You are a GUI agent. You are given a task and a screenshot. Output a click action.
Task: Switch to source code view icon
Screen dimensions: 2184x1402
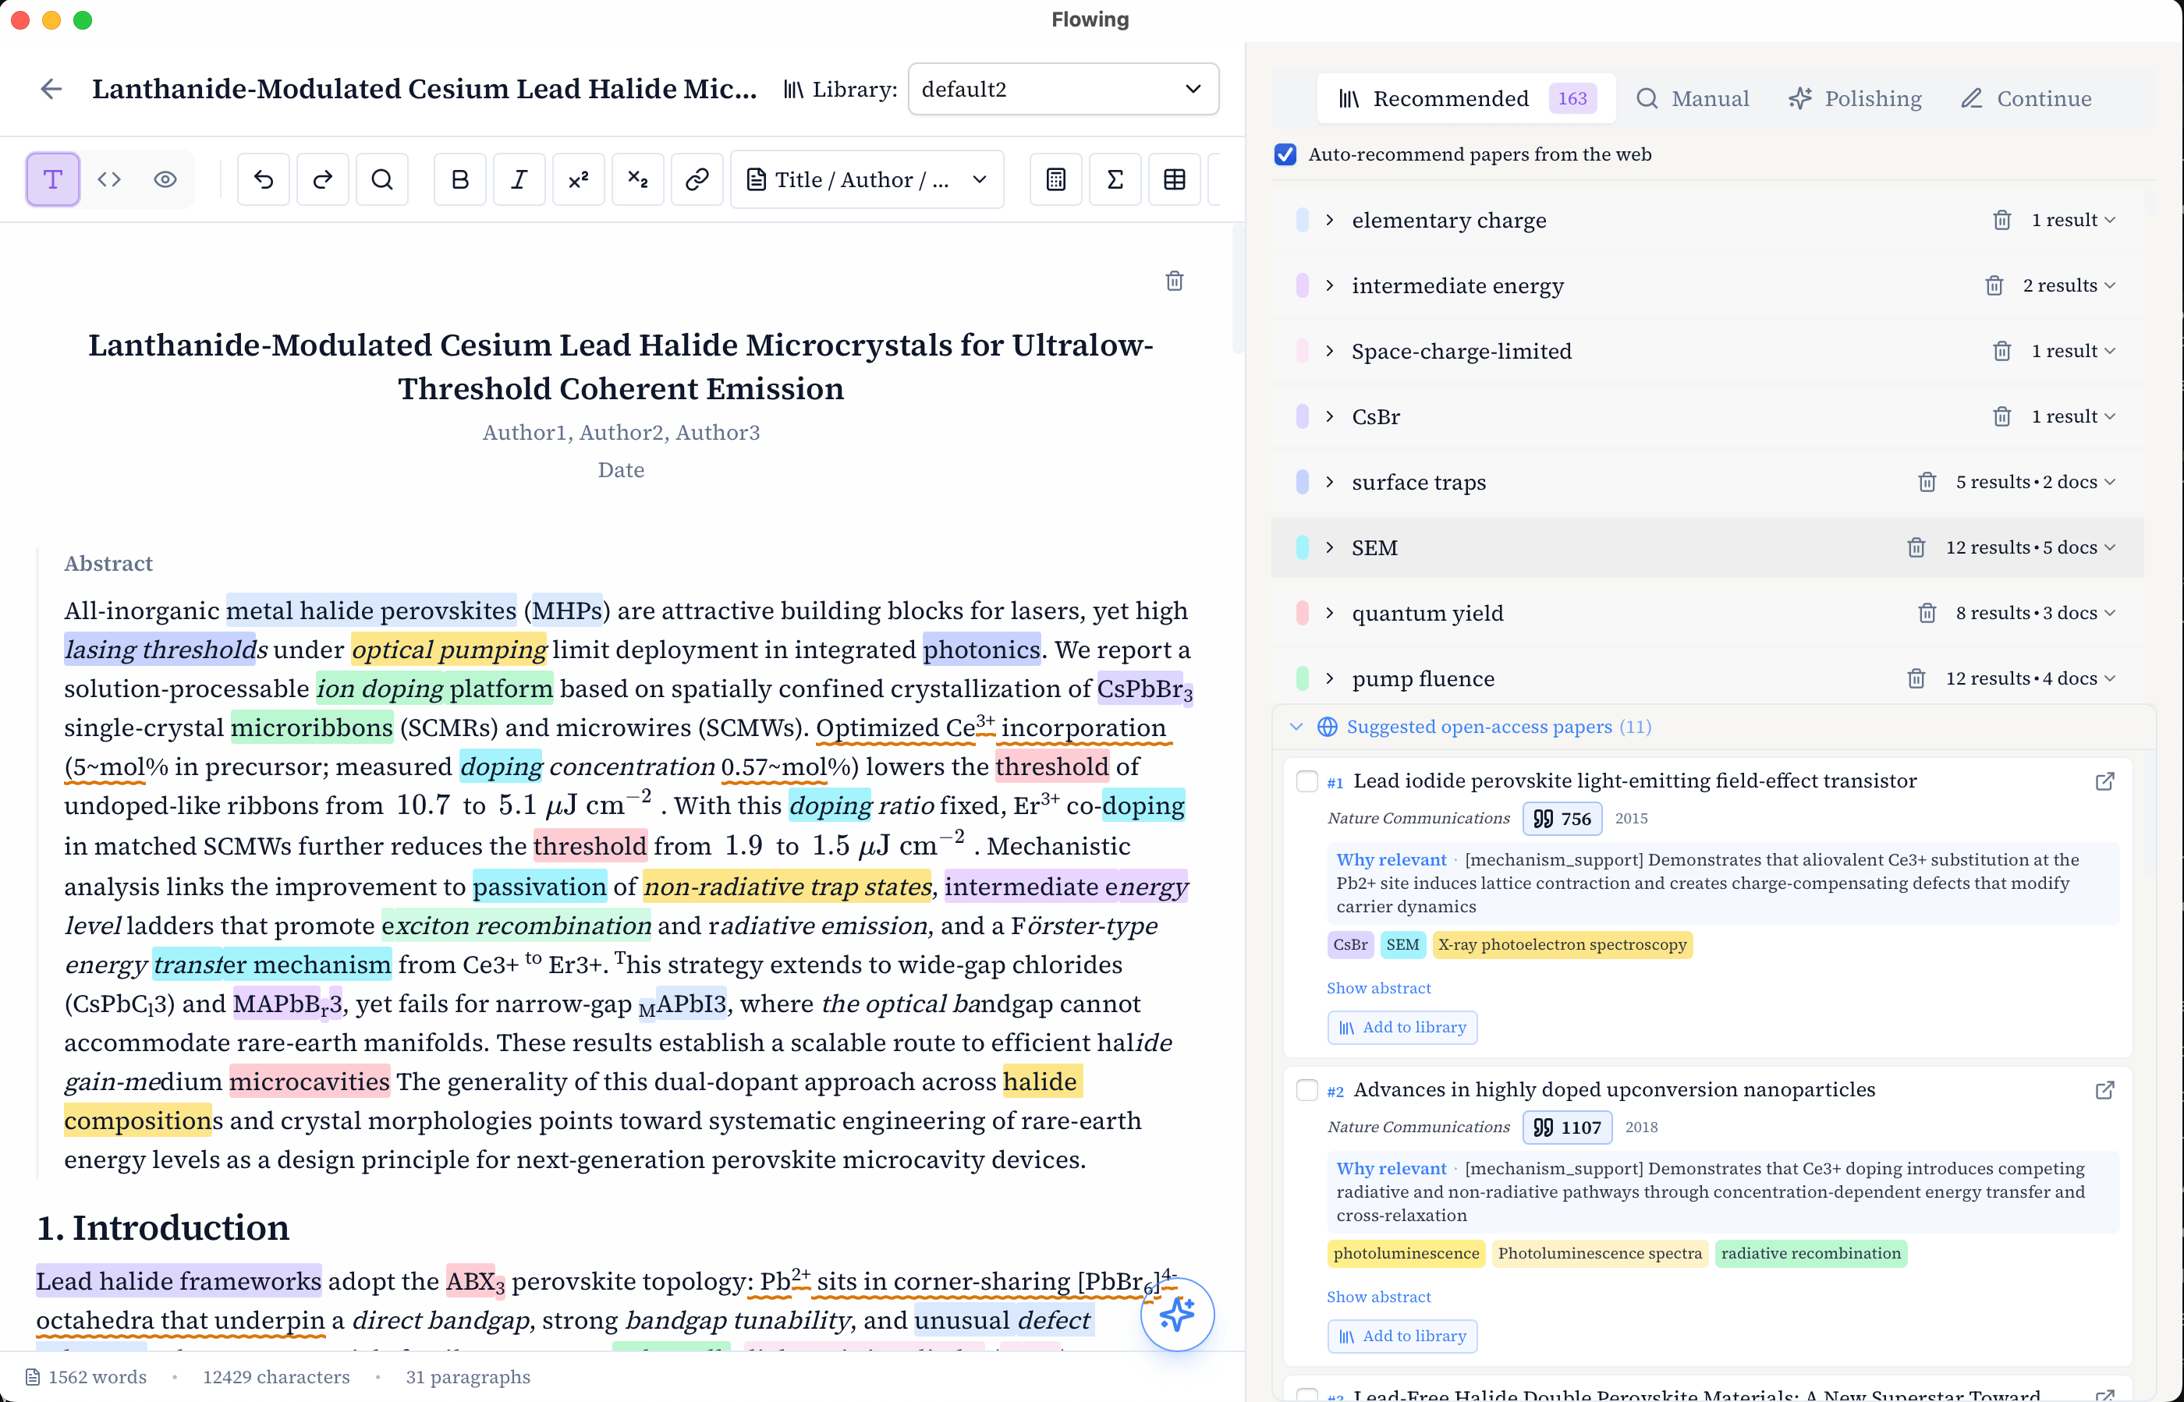coord(109,179)
